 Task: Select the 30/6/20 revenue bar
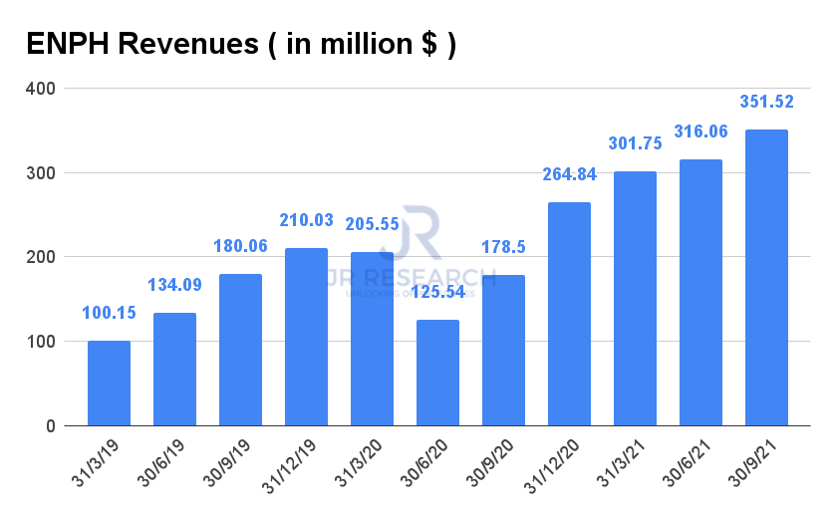pyautogui.click(x=437, y=373)
